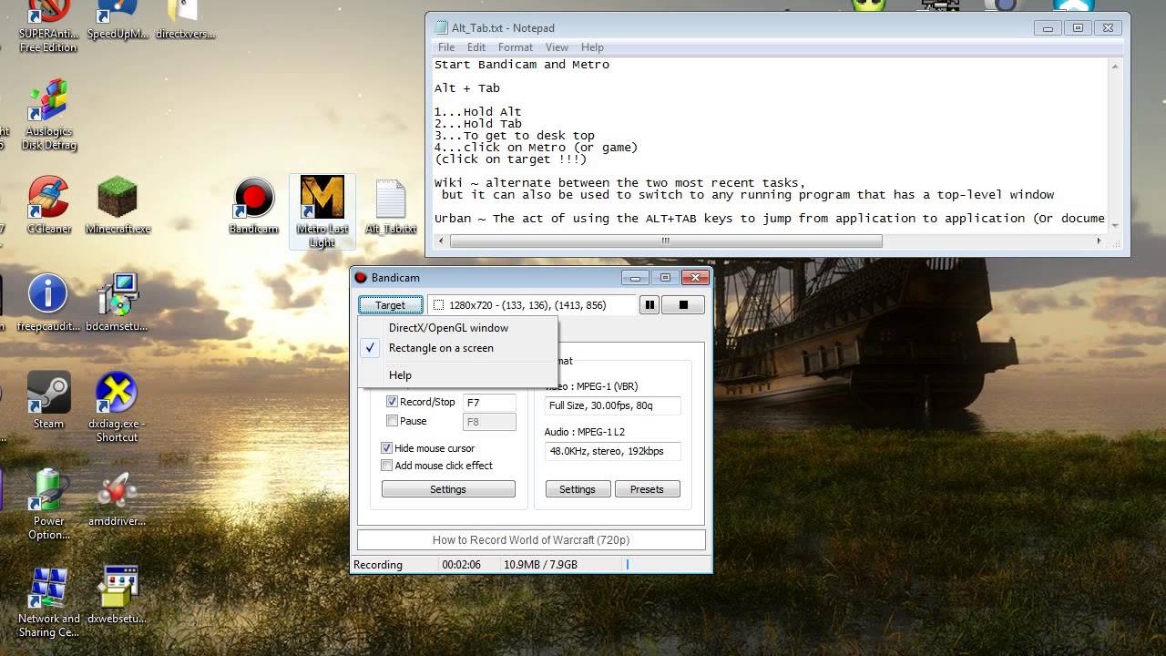This screenshot has width=1166, height=656.
Task: Open the Metro Last Light desktop icon
Action: pos(322,211)
